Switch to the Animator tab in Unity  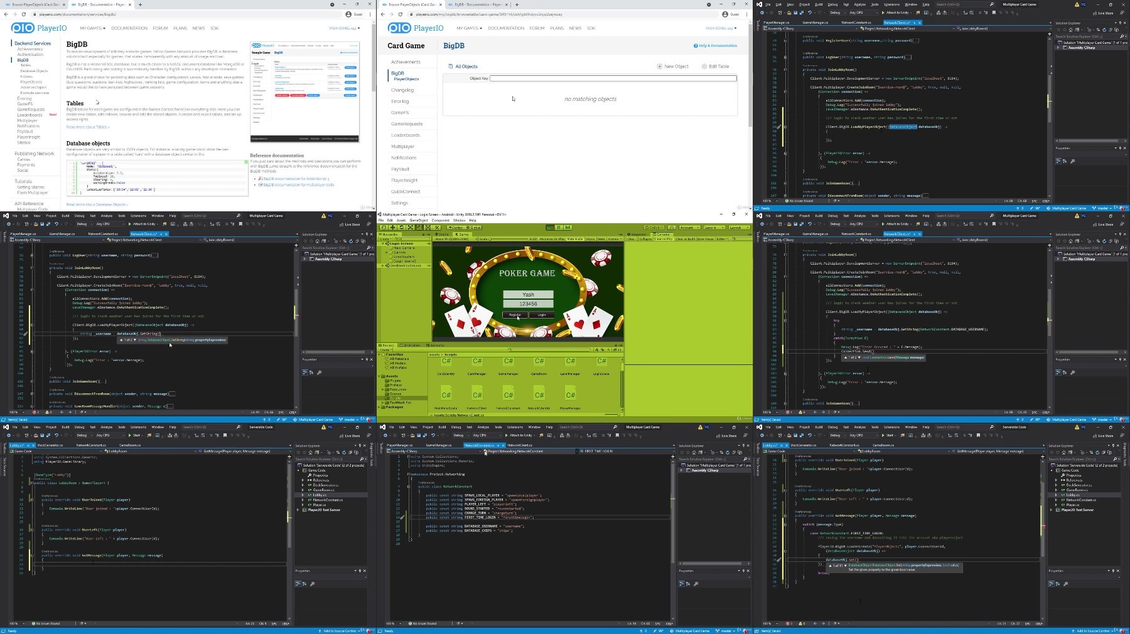point(435,345)
